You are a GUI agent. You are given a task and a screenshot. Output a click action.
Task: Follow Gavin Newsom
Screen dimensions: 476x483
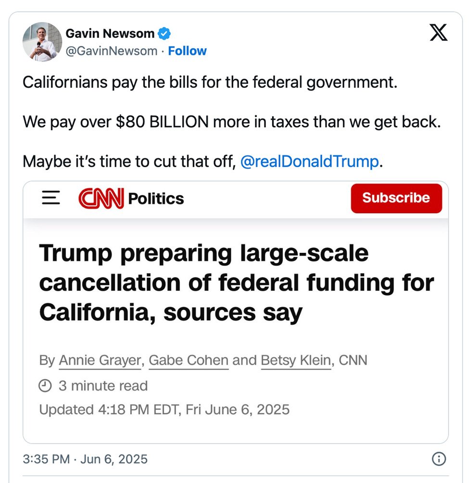(x=188, y=51)
